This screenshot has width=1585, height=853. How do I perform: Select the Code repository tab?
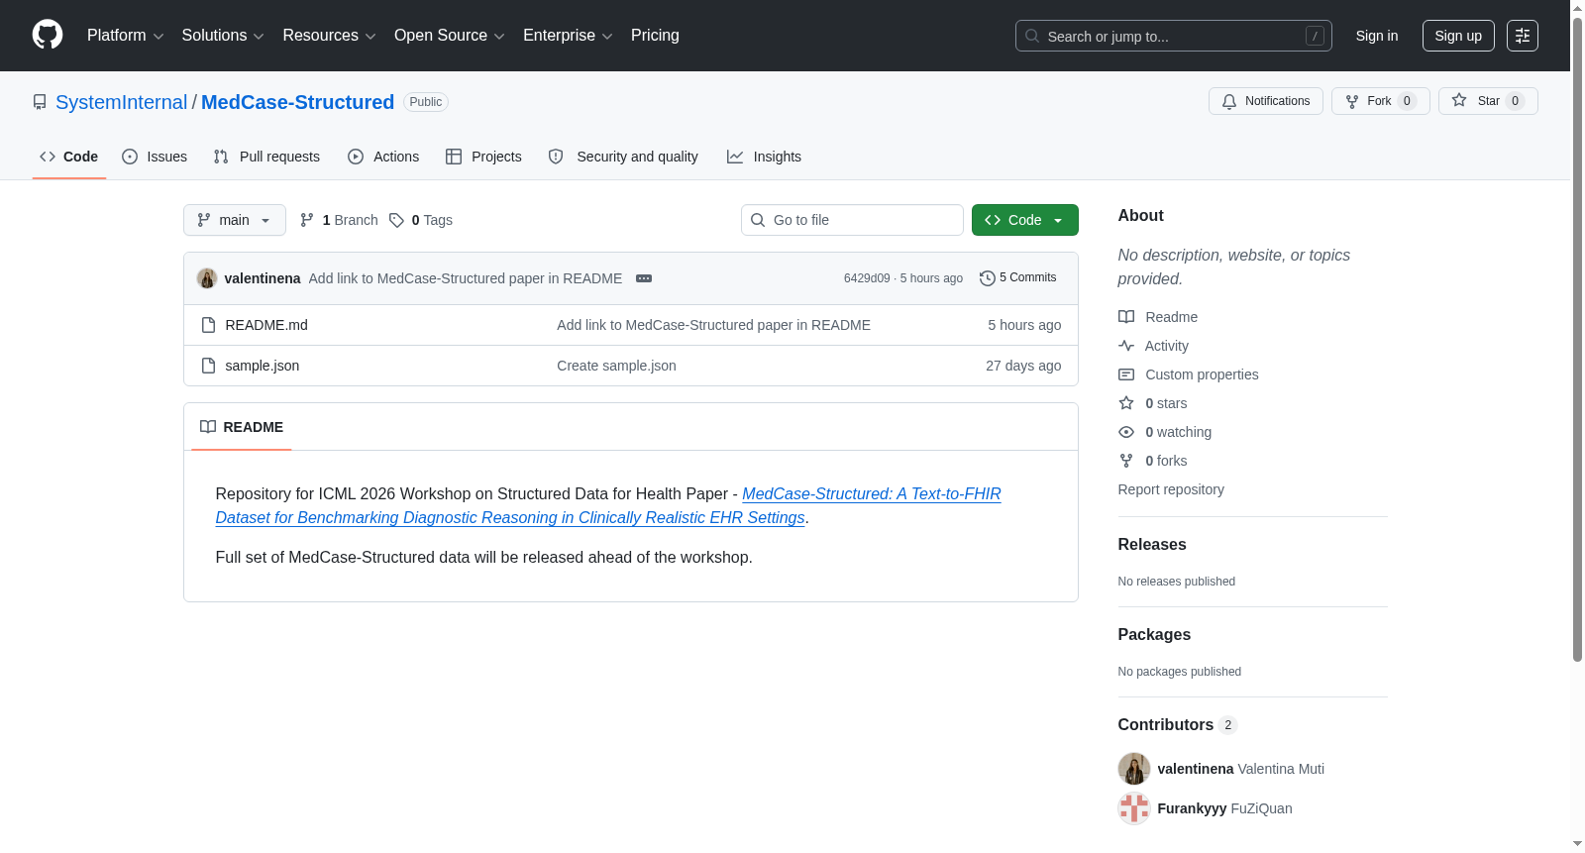69,157
